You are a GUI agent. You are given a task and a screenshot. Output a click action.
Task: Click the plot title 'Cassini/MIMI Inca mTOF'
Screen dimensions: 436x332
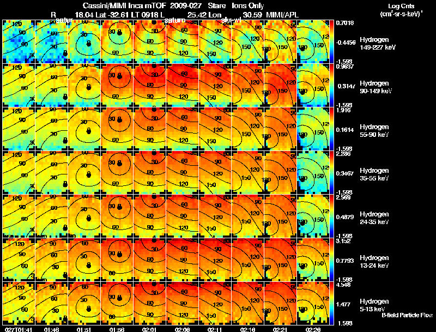coord(125,6)
